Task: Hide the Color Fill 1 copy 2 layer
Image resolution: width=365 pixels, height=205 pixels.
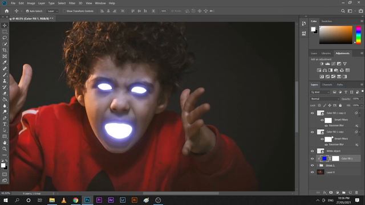Action: (x=313, y=113)
